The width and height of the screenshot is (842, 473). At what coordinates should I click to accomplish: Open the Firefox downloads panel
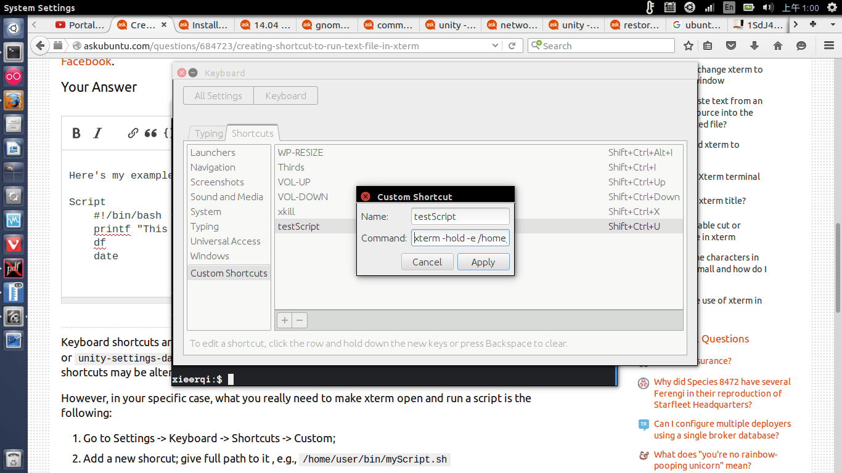click(754, 46)
